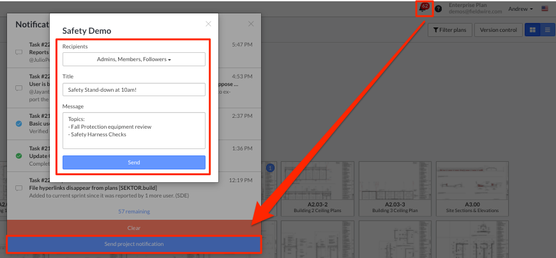Click comment icon for File hyperlinks notification
Viewport: 556px width, 258px height.
[x=19, y=188]
